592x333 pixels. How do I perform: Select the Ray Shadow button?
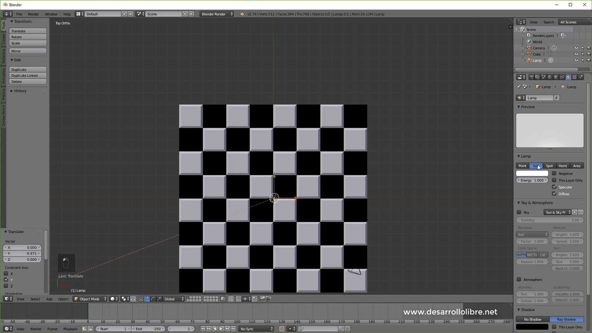click(566, 319)
